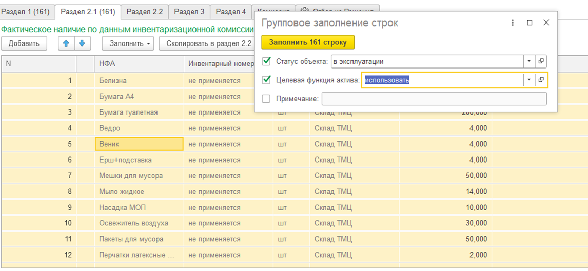The image size is (588, 271).
Task: Open the Раздел 2.2 tab
Action: tap(144, 12)
